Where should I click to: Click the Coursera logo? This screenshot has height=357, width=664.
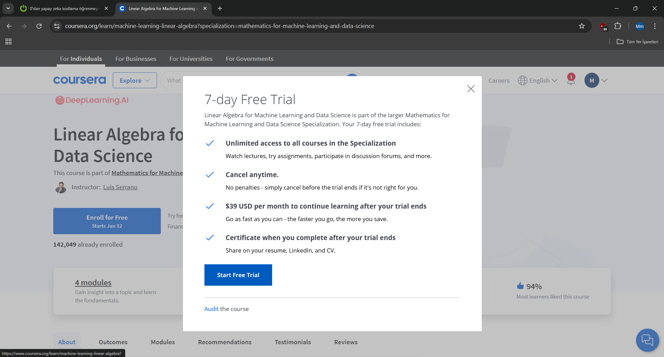pos(80,80)
